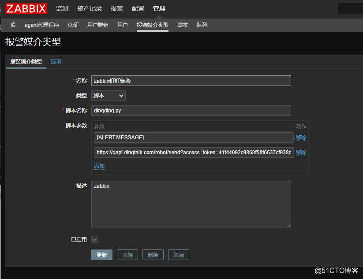Click the 描述 text area

(191, 205)
